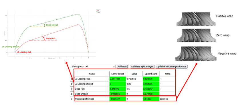Click lower bound cell 1.446875
The image size is (238, 105).
click(x=118, y=89)
